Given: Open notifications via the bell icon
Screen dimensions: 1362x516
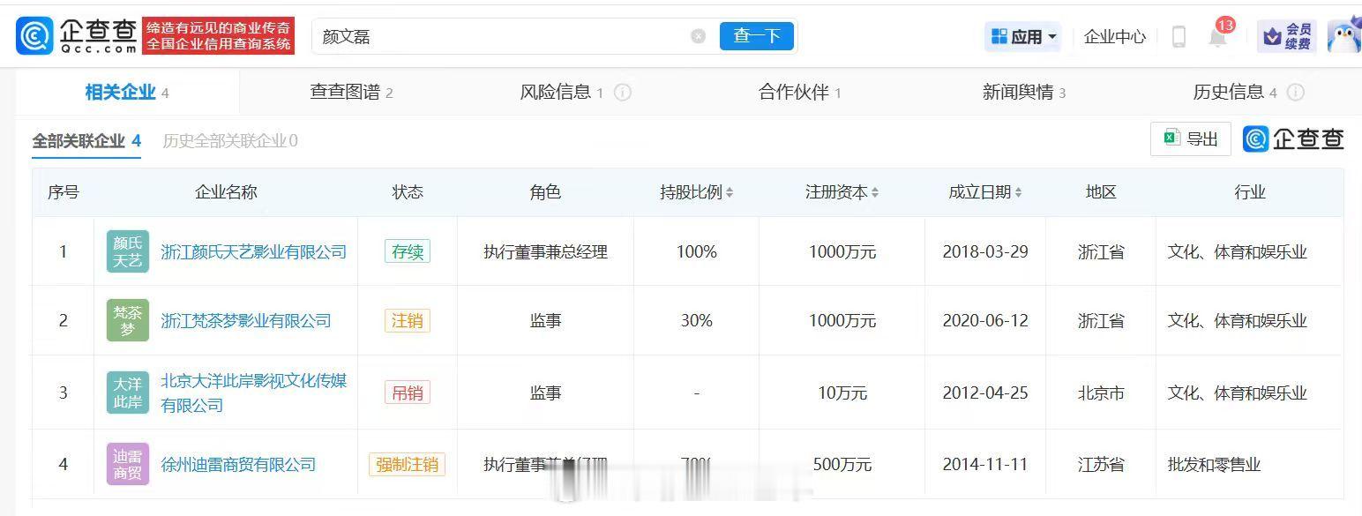Looking at the screenshot, I should 1218,37.
